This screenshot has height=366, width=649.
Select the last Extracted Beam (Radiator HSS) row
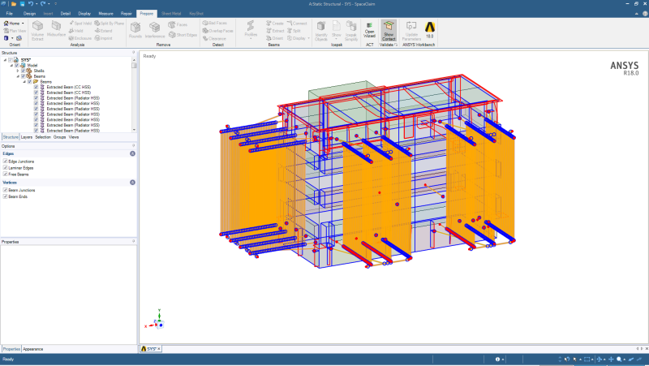coord(73,131)
